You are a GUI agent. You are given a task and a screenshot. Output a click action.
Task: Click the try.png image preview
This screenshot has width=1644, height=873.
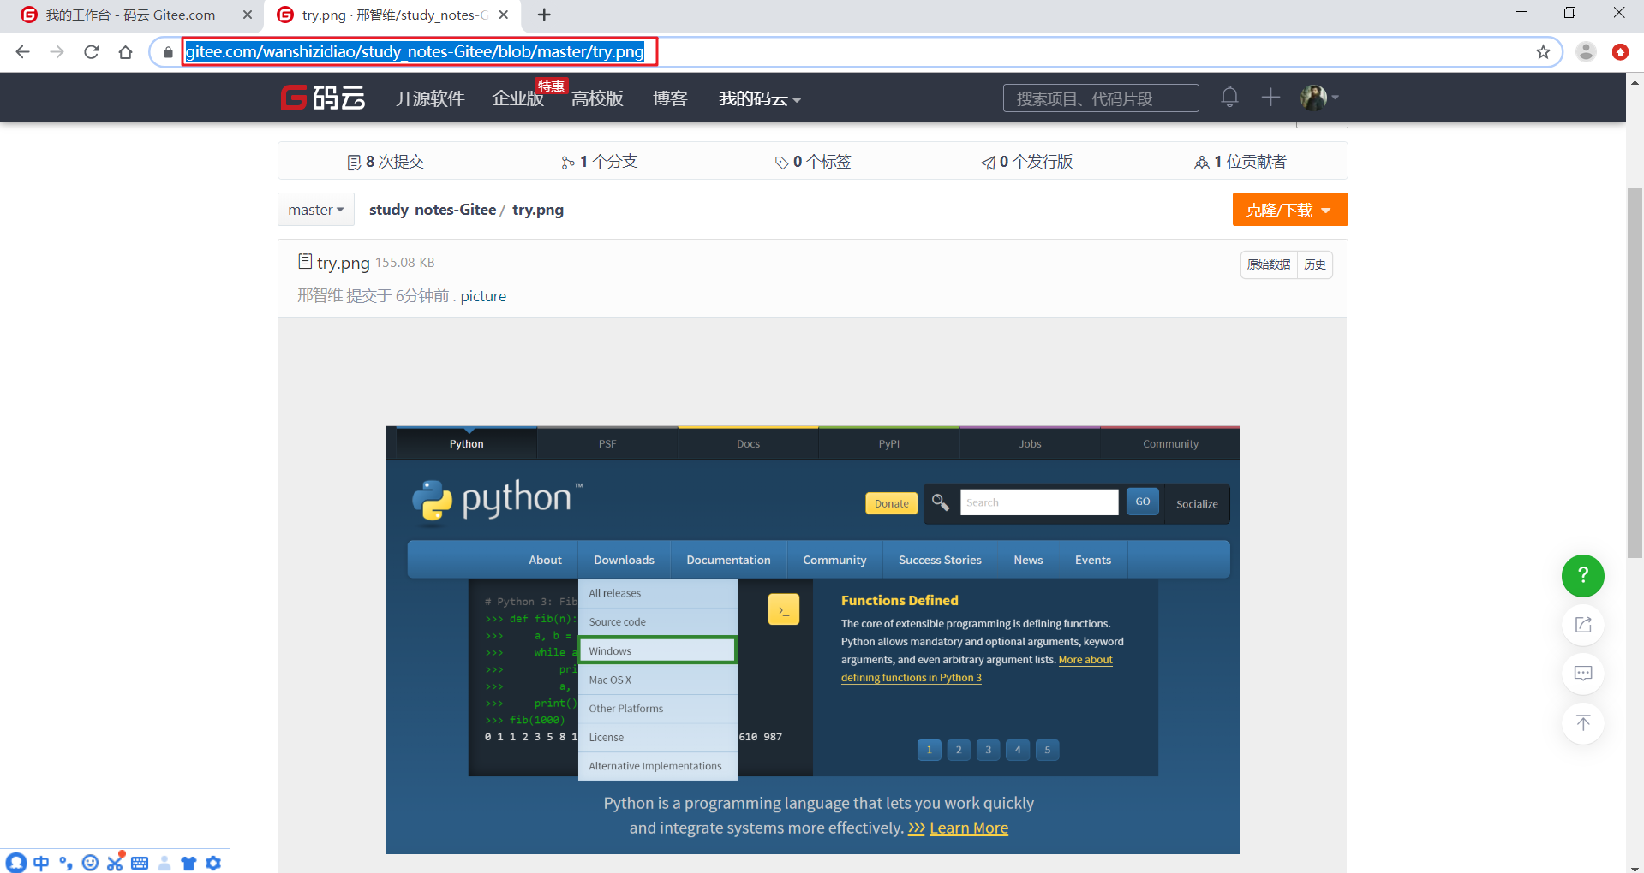812,639
